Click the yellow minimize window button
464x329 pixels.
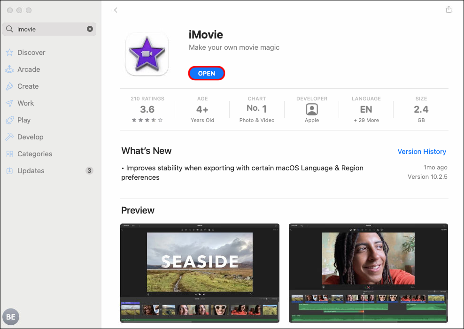[x=19, y=10]
